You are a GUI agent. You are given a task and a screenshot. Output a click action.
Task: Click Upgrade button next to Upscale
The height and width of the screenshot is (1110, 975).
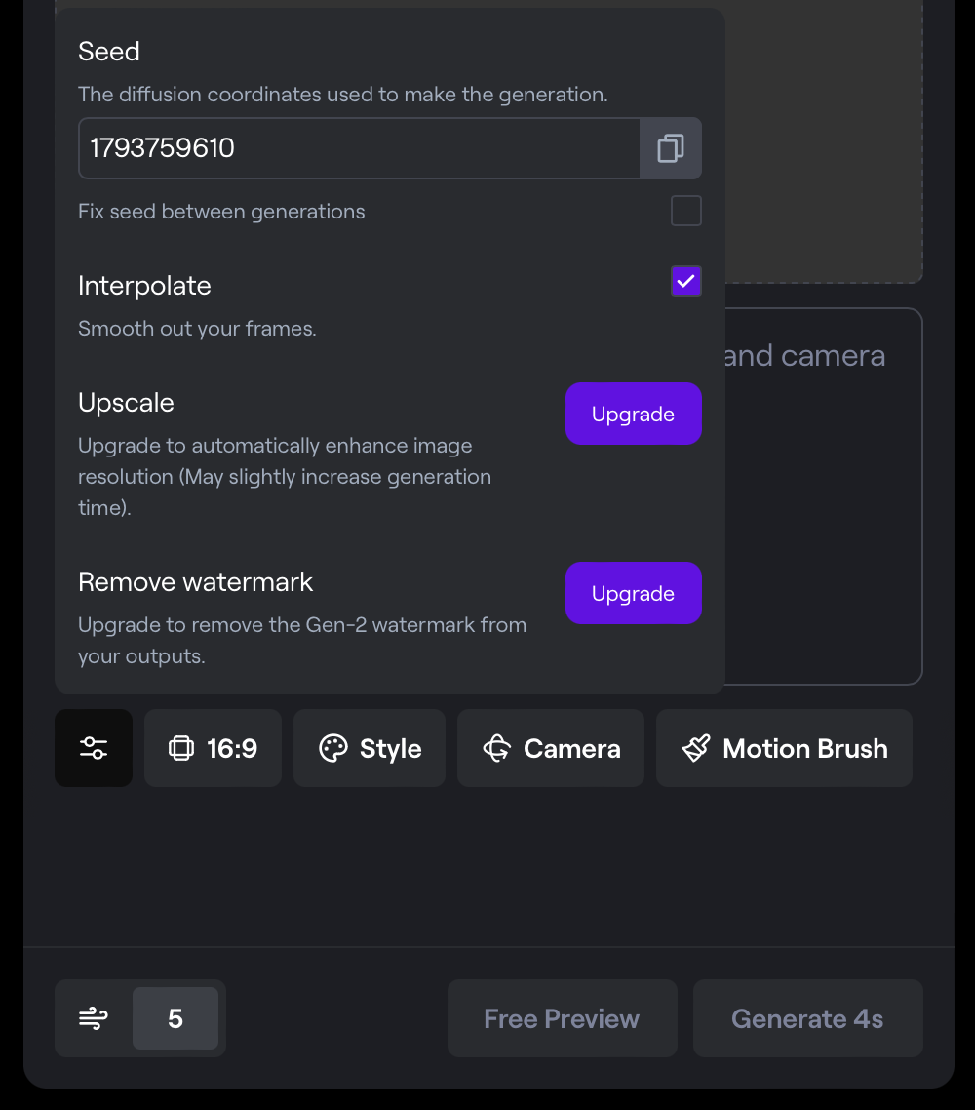click(633, 414)
